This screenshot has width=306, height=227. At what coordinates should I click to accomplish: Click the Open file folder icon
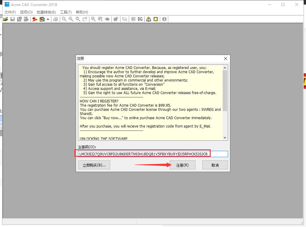(x=5, y=19)
